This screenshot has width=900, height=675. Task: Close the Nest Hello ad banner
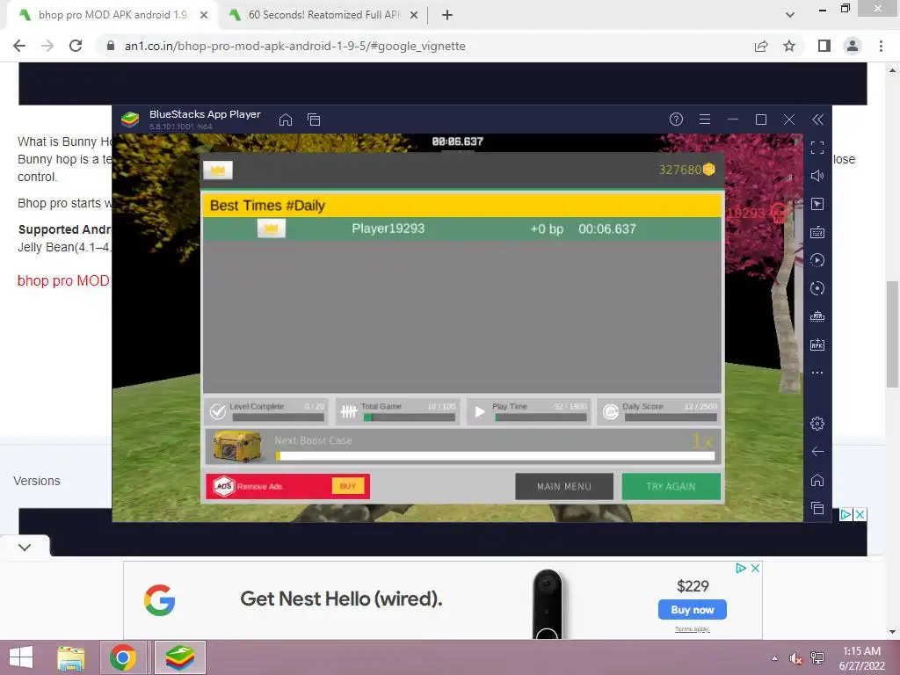coord(755,568)
